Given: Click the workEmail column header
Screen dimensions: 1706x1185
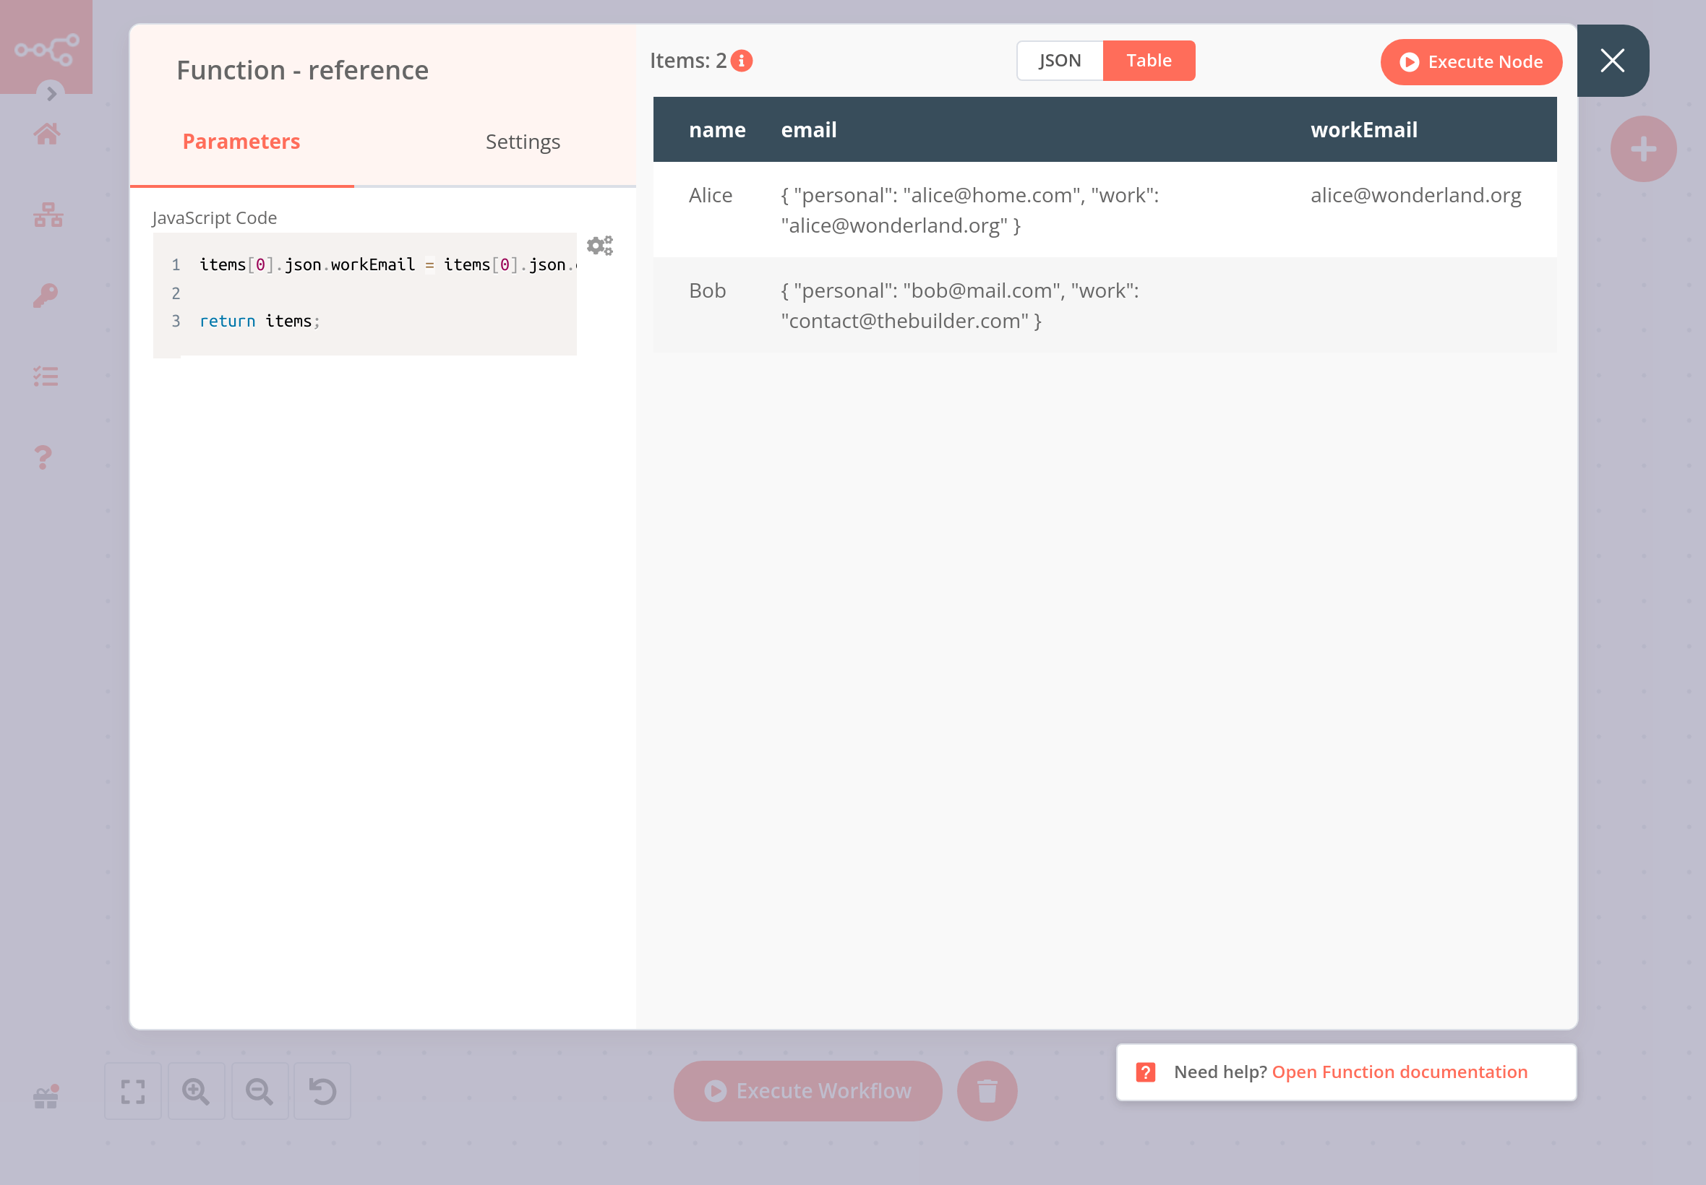Looking at the screenshot, I should [x=1363, y=130].
